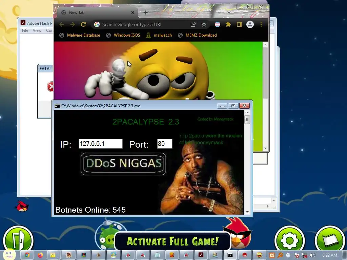Click Chrome page scrollbar up arrow
The image size is (347, 260).
(x=266, y=45)
